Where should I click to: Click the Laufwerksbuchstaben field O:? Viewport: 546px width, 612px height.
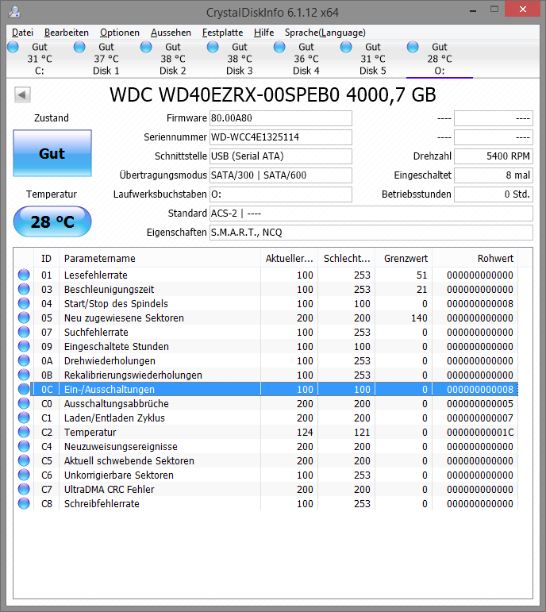281,194
